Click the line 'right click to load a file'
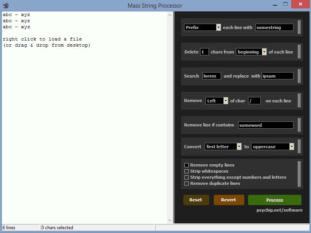This screenshot has width=311, height=233. [x=42, y=39]
